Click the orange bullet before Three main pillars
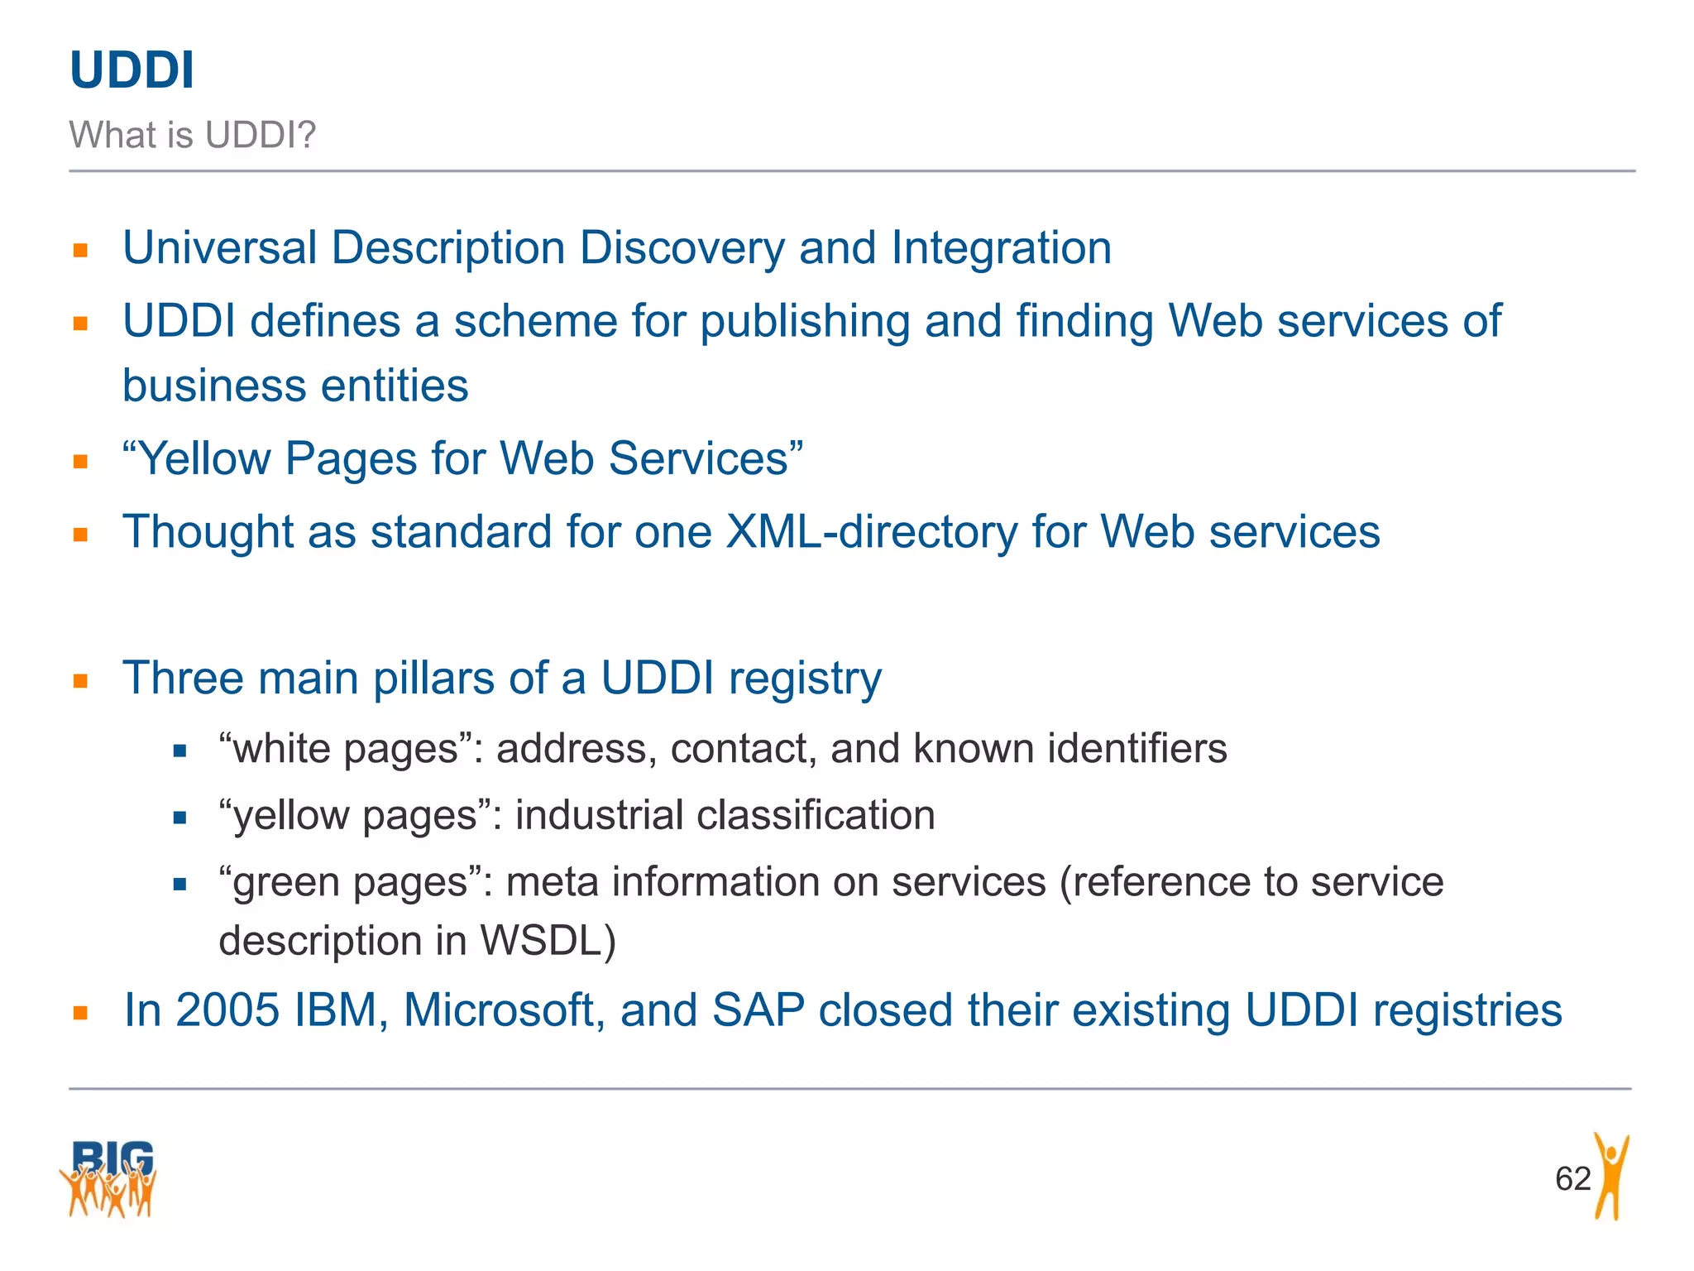Screen dimensions: 1694x1271 pos(80,681)
